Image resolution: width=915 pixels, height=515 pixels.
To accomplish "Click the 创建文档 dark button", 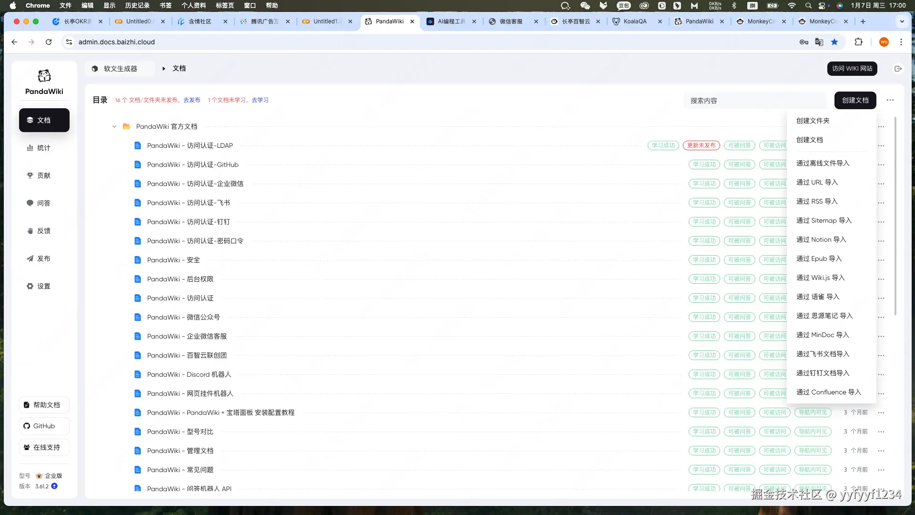I will pyautogui.click(x=855, y=100).
